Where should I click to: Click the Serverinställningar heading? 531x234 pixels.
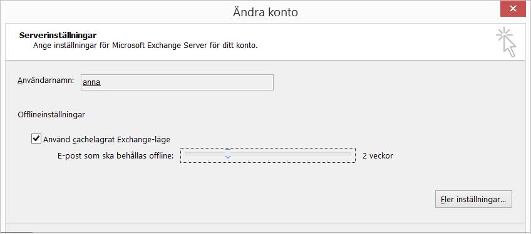(x=58, y=35)
